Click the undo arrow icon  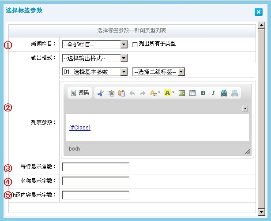(x=132, y=93)
